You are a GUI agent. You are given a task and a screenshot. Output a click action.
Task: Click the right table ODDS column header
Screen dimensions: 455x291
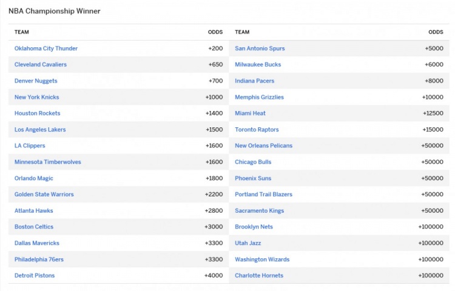pyautogui.click(x=436, y=32)
